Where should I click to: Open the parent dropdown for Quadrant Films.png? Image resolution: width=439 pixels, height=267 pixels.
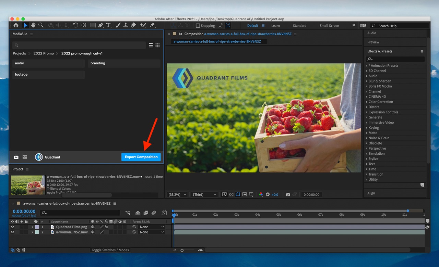coord(152,227)
